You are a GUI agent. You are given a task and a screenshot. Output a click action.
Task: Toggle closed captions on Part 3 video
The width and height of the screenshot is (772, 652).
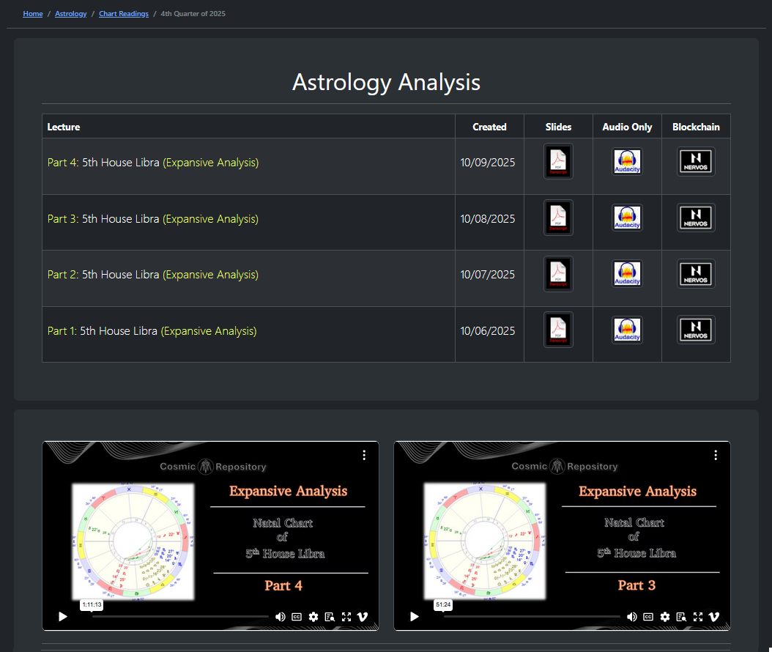click(648, 617)
